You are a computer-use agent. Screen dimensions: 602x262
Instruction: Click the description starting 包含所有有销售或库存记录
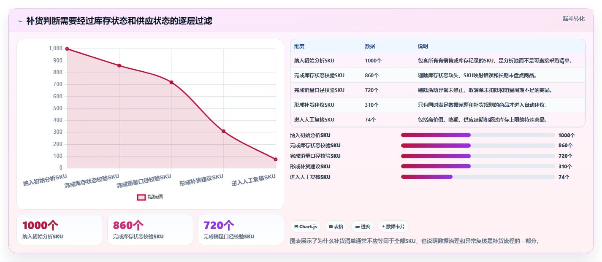click(x=495, y=61)
